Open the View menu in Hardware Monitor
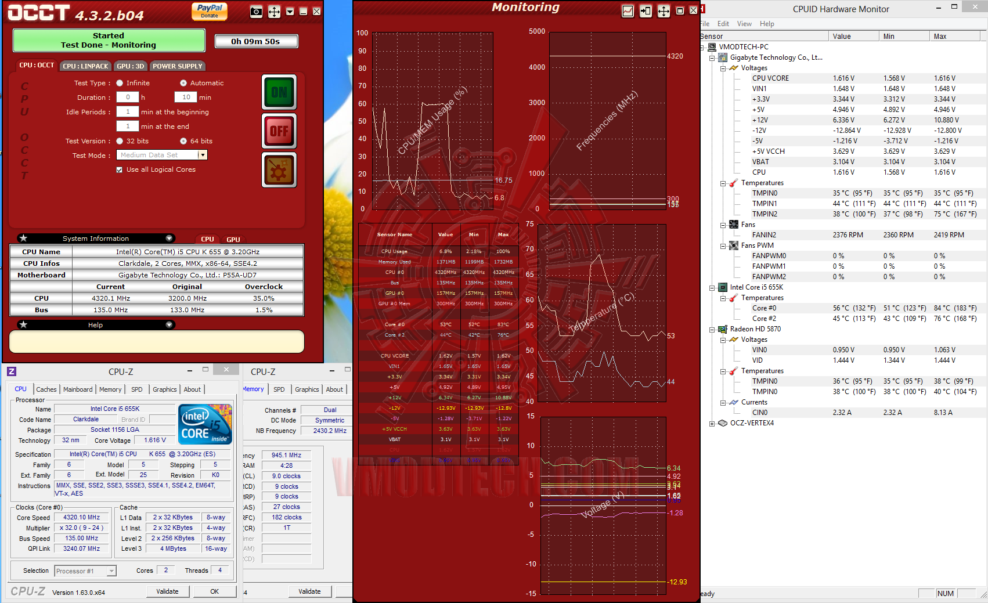 tap(744, 24)
